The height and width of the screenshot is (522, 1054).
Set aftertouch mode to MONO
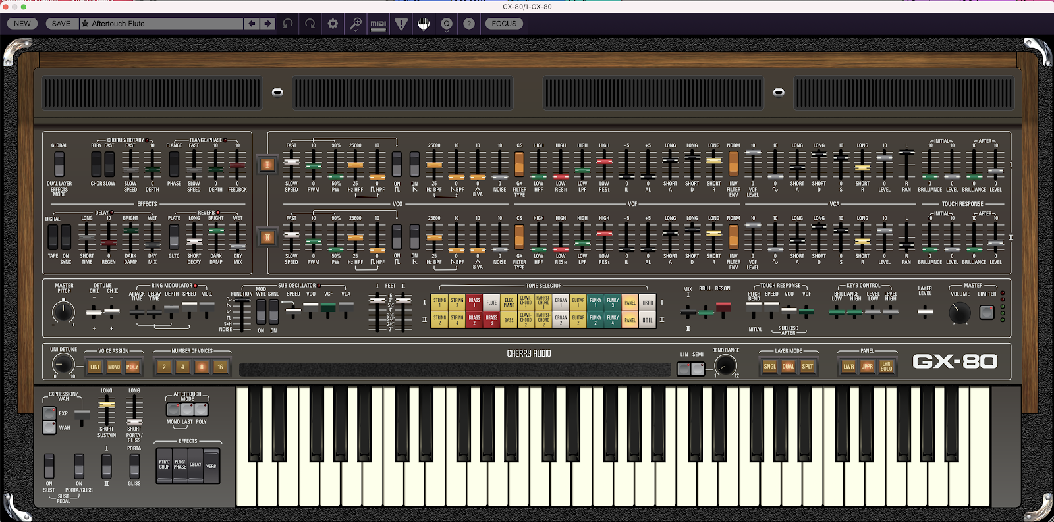173,409
